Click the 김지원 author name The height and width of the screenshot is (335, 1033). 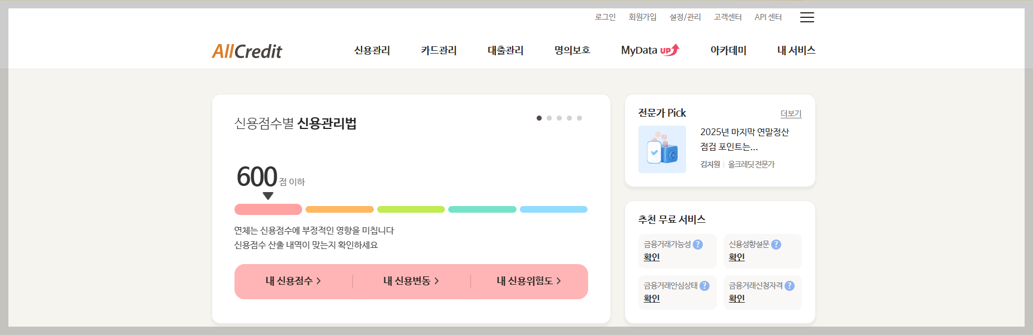tap(710, 164)
